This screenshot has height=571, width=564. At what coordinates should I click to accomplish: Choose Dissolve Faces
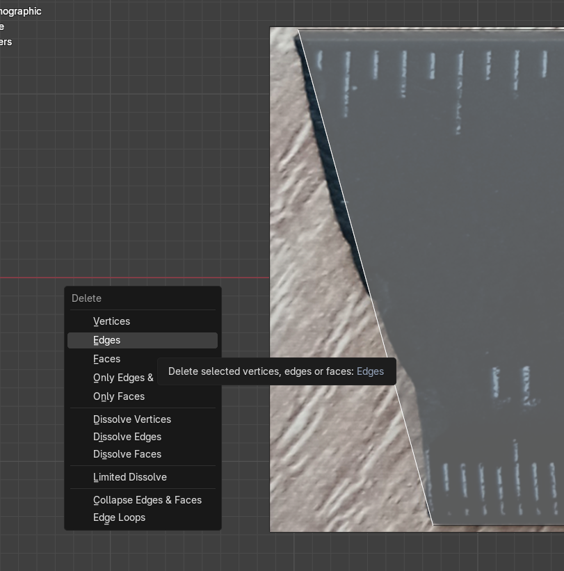127,454
